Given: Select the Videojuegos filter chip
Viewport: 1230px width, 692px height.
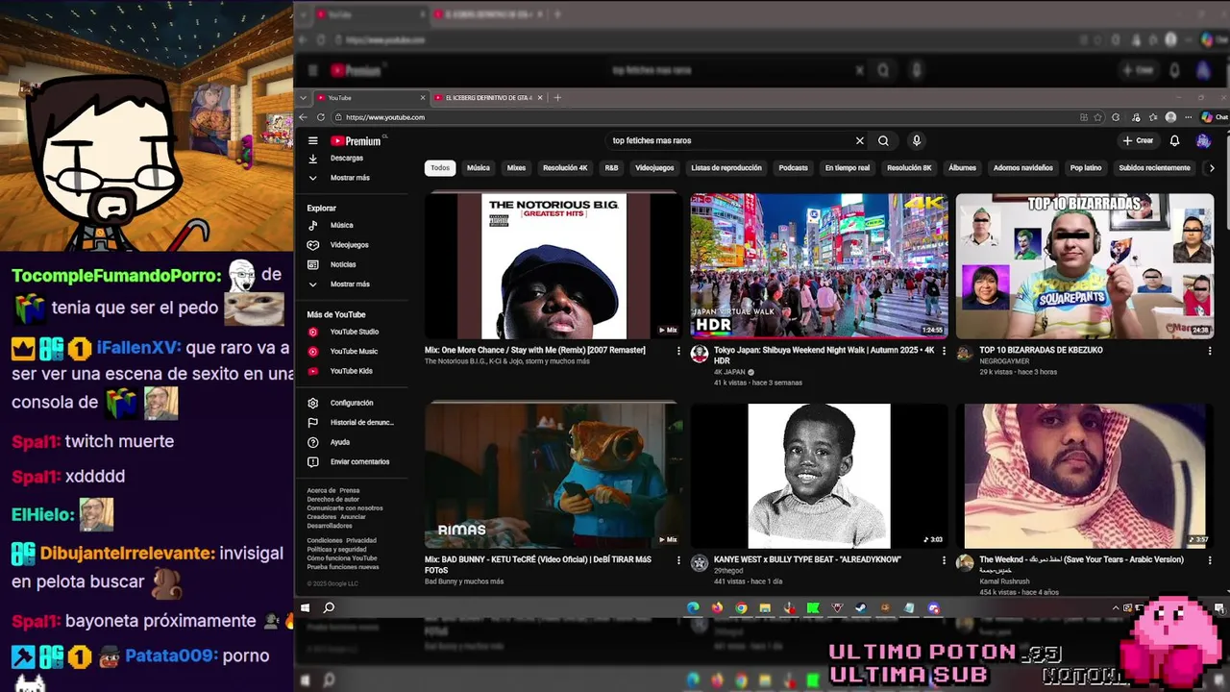Looking at the screenshot, I should (x=654, y=168).
